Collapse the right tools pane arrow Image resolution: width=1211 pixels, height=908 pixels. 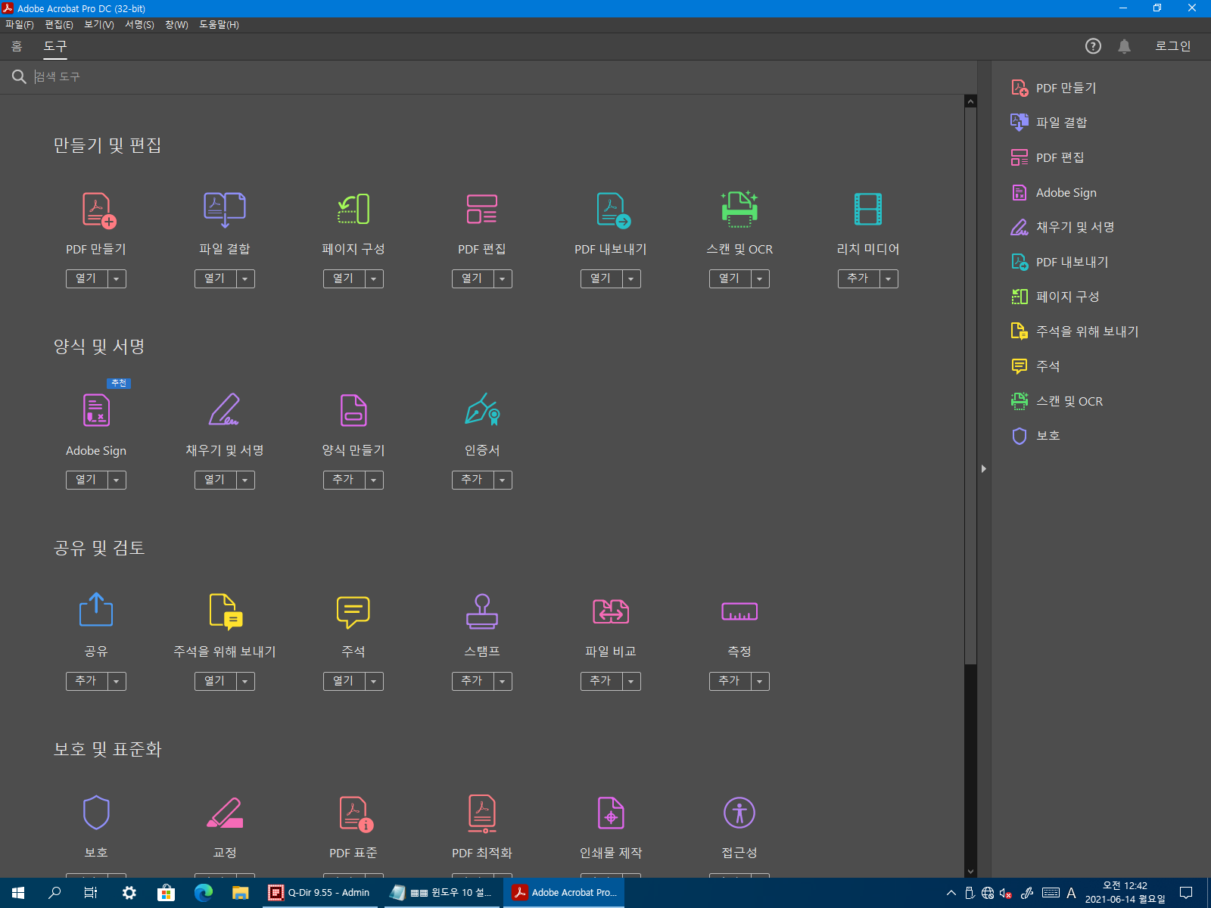click(983, 469)
